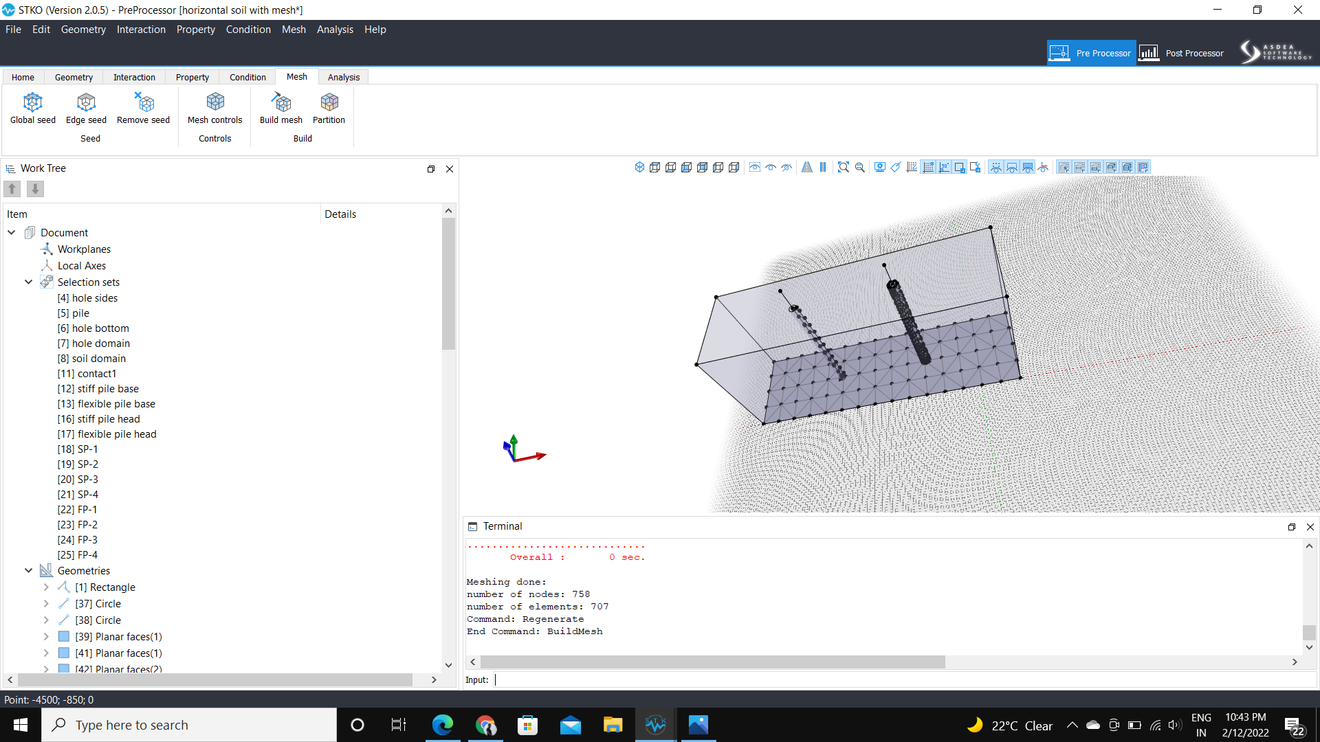Select the Edge seed tool
Screen dimensions: 1320x742
86,109
